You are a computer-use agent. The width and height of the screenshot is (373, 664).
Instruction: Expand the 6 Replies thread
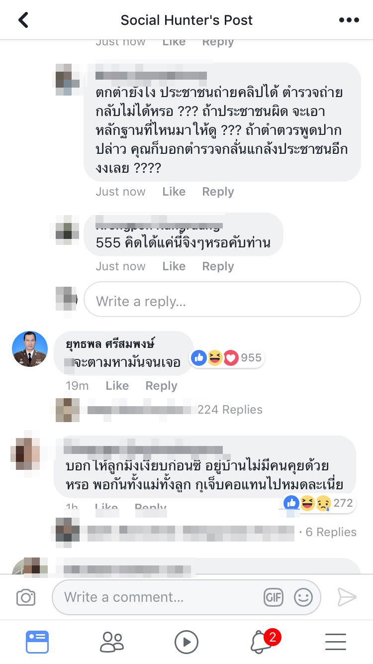pyautogui.click(x=331, y=532)
